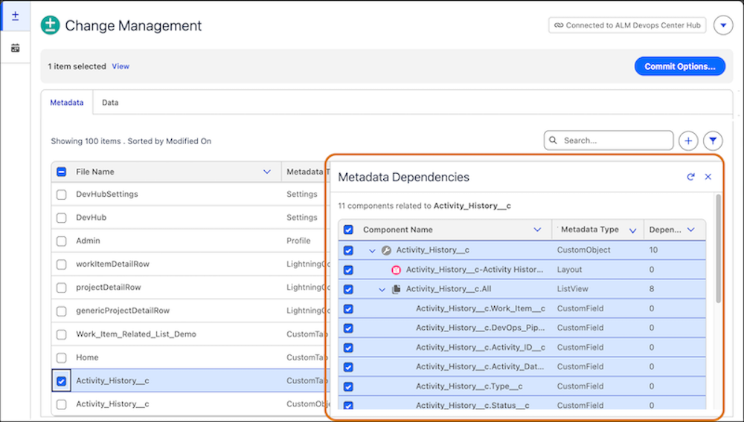Uncheck the Work_Item__c field checkbox
This screenshot has height=422, width=744.
tap(348, 309)
